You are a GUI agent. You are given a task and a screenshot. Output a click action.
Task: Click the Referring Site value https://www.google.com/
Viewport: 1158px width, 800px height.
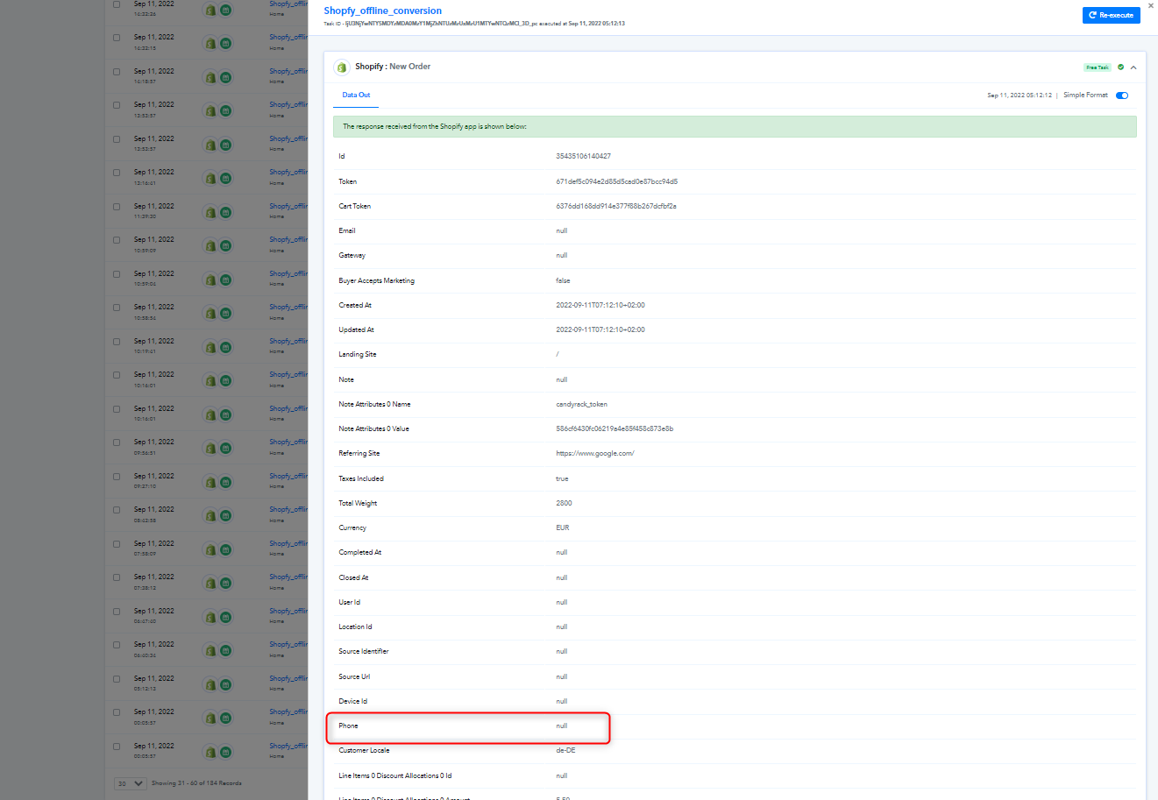click(x=594, y=453)
